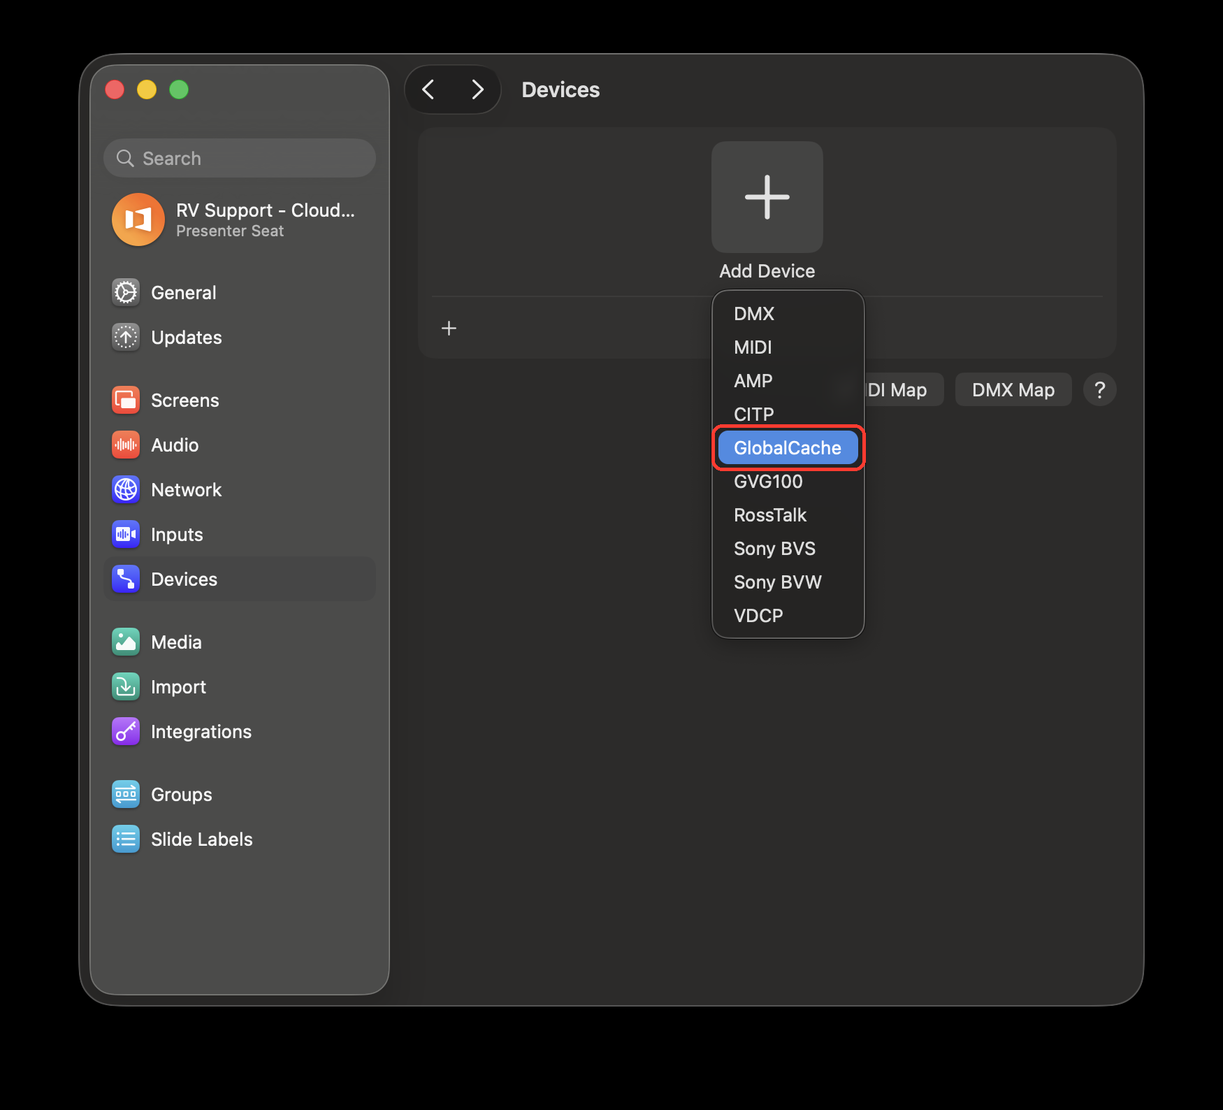Open the Slide Labels icon

(x=126, y=839)
